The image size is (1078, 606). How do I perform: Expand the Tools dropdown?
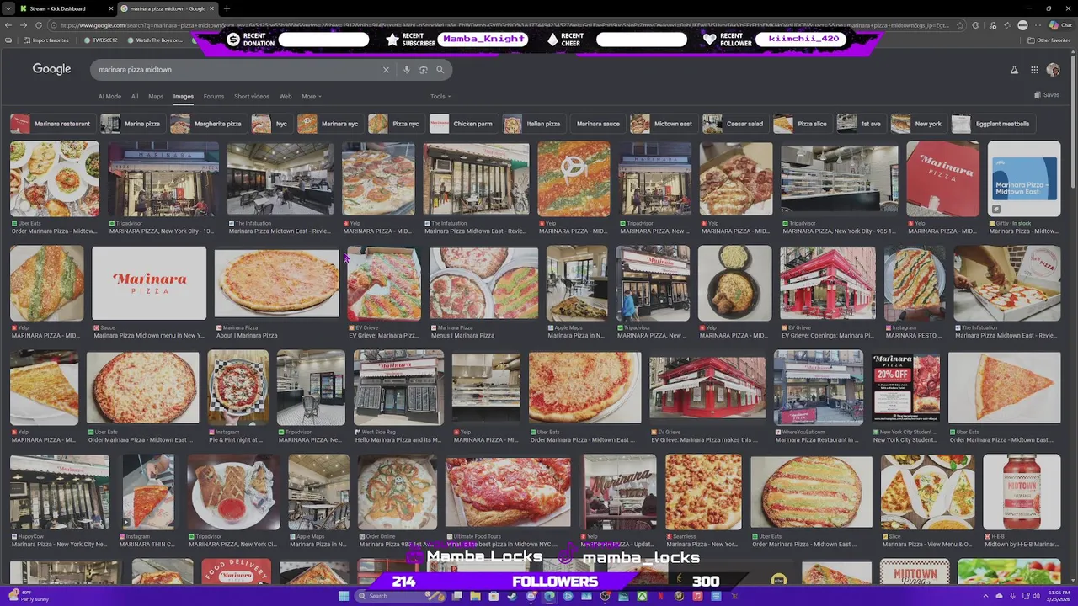coord(440,97)
